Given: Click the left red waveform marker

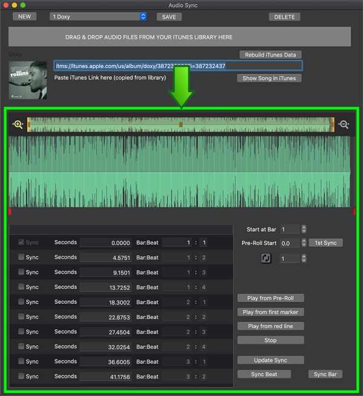Looking at the screenshot, I should click(10, 211).
